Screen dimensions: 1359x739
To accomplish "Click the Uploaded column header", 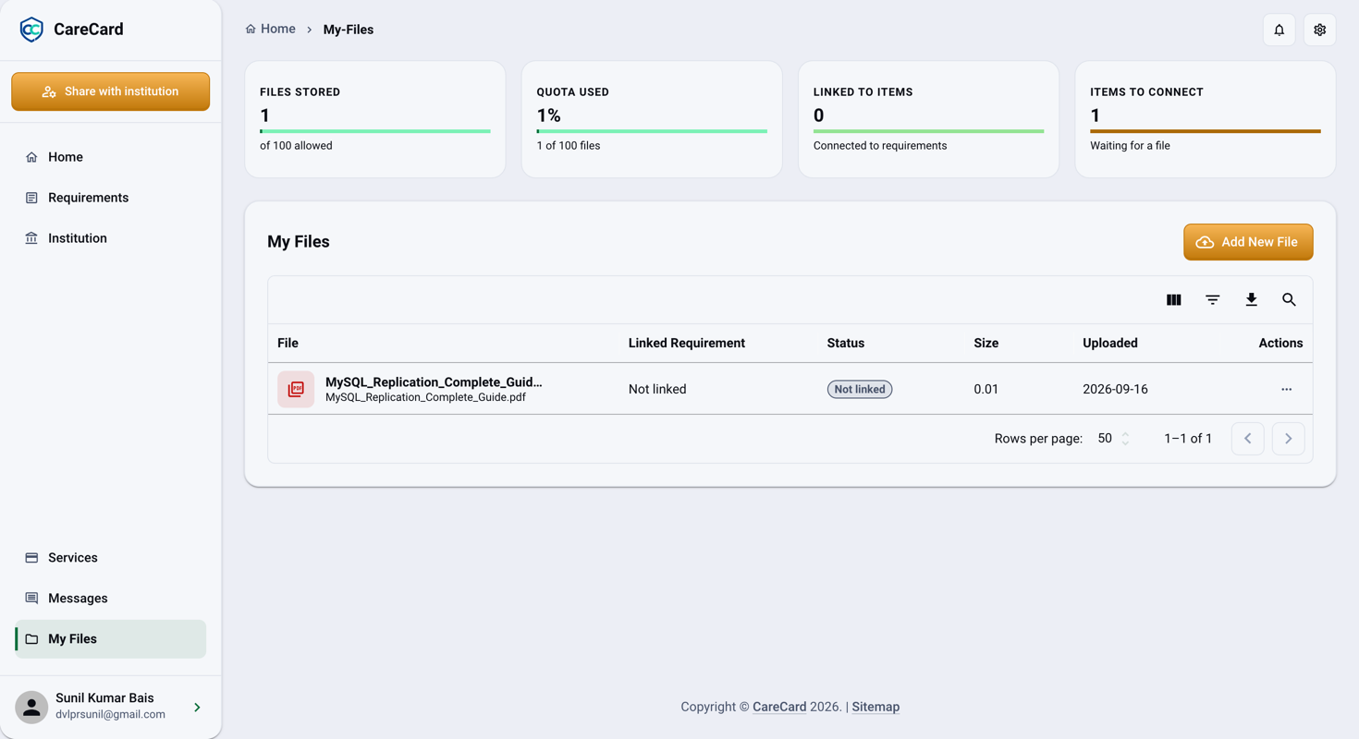I will [1110, 343].
